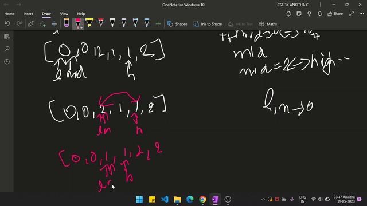Screen dimensions: 367x206
Task: Open Sticky Notes from taskbar
Action: 152,199
